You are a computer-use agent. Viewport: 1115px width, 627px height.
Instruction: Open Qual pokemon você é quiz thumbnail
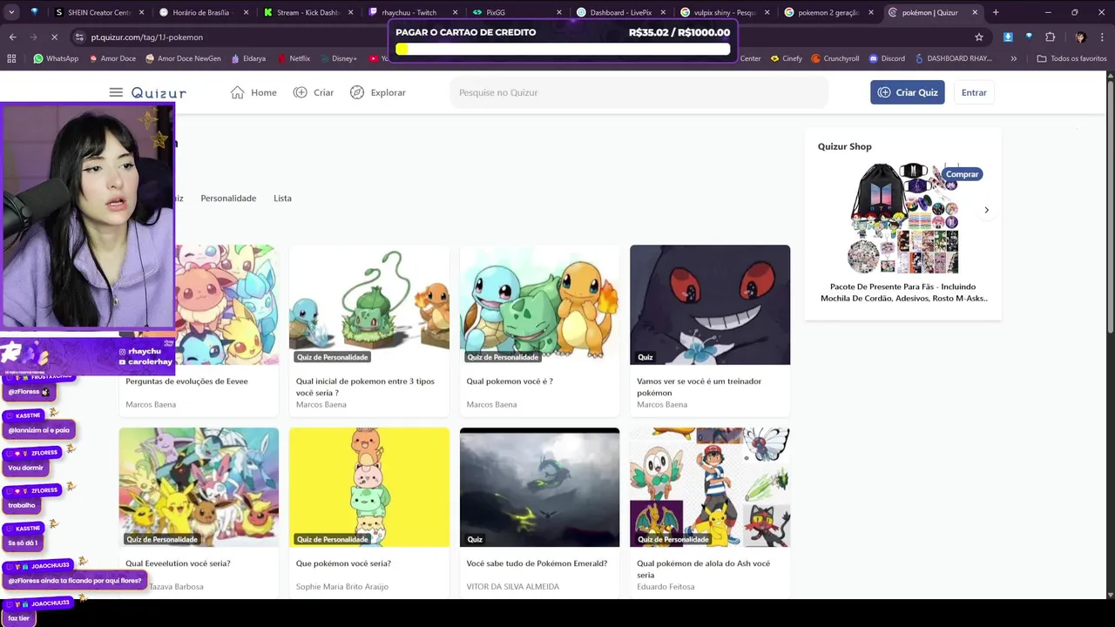coord(539,305)
